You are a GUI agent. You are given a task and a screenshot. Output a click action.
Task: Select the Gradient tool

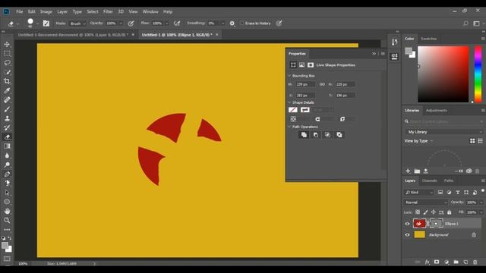[7, 146]
